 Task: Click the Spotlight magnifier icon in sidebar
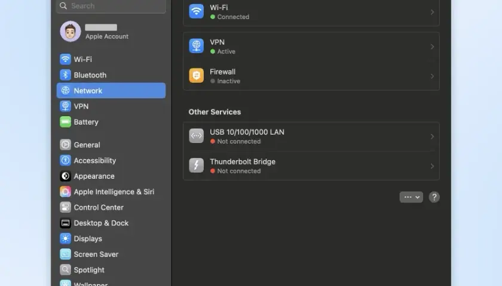point(65,270)
